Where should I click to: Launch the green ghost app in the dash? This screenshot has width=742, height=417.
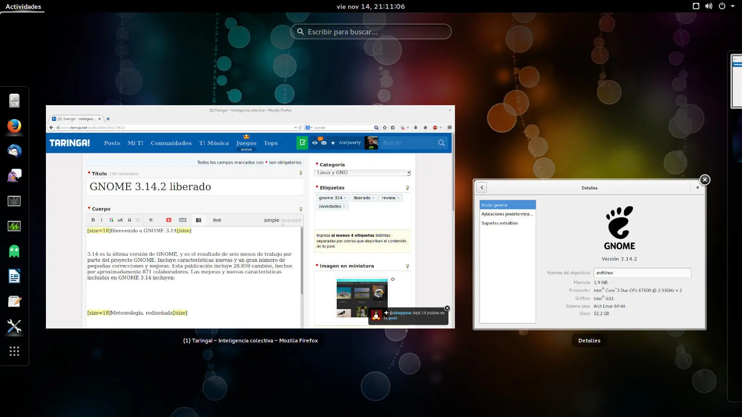point(14,251)
